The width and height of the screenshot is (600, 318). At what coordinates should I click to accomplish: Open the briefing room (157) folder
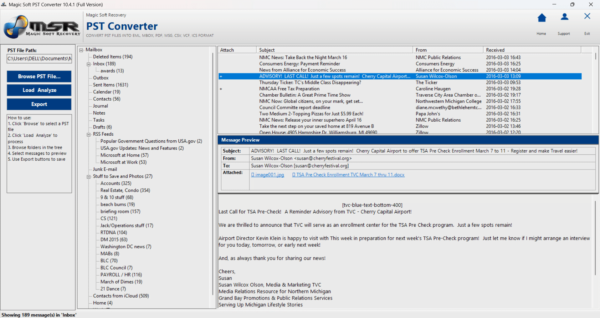(x=121, y=211)
